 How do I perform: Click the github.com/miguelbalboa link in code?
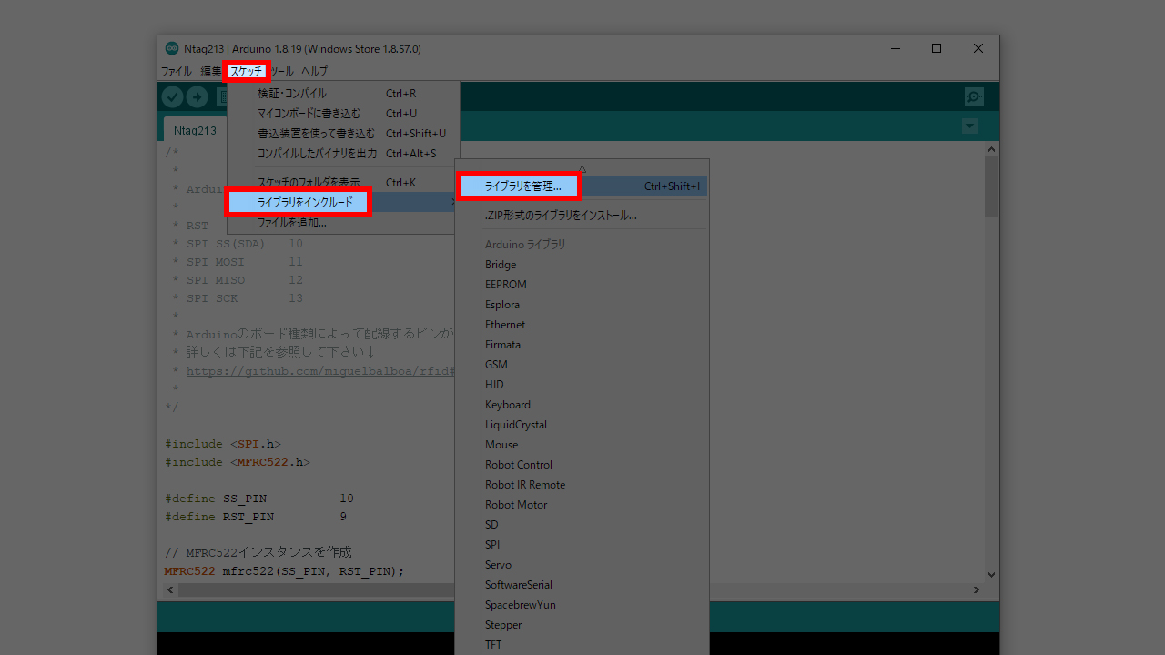pyautogui.click(x=320, y=371)
